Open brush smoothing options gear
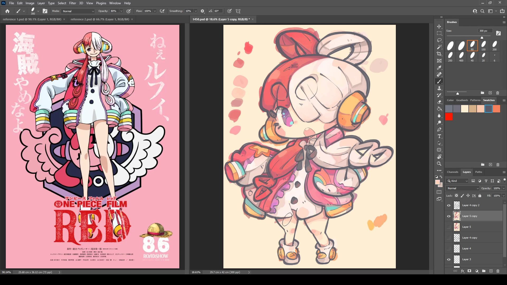507x285 pixels. pos(203,11)
